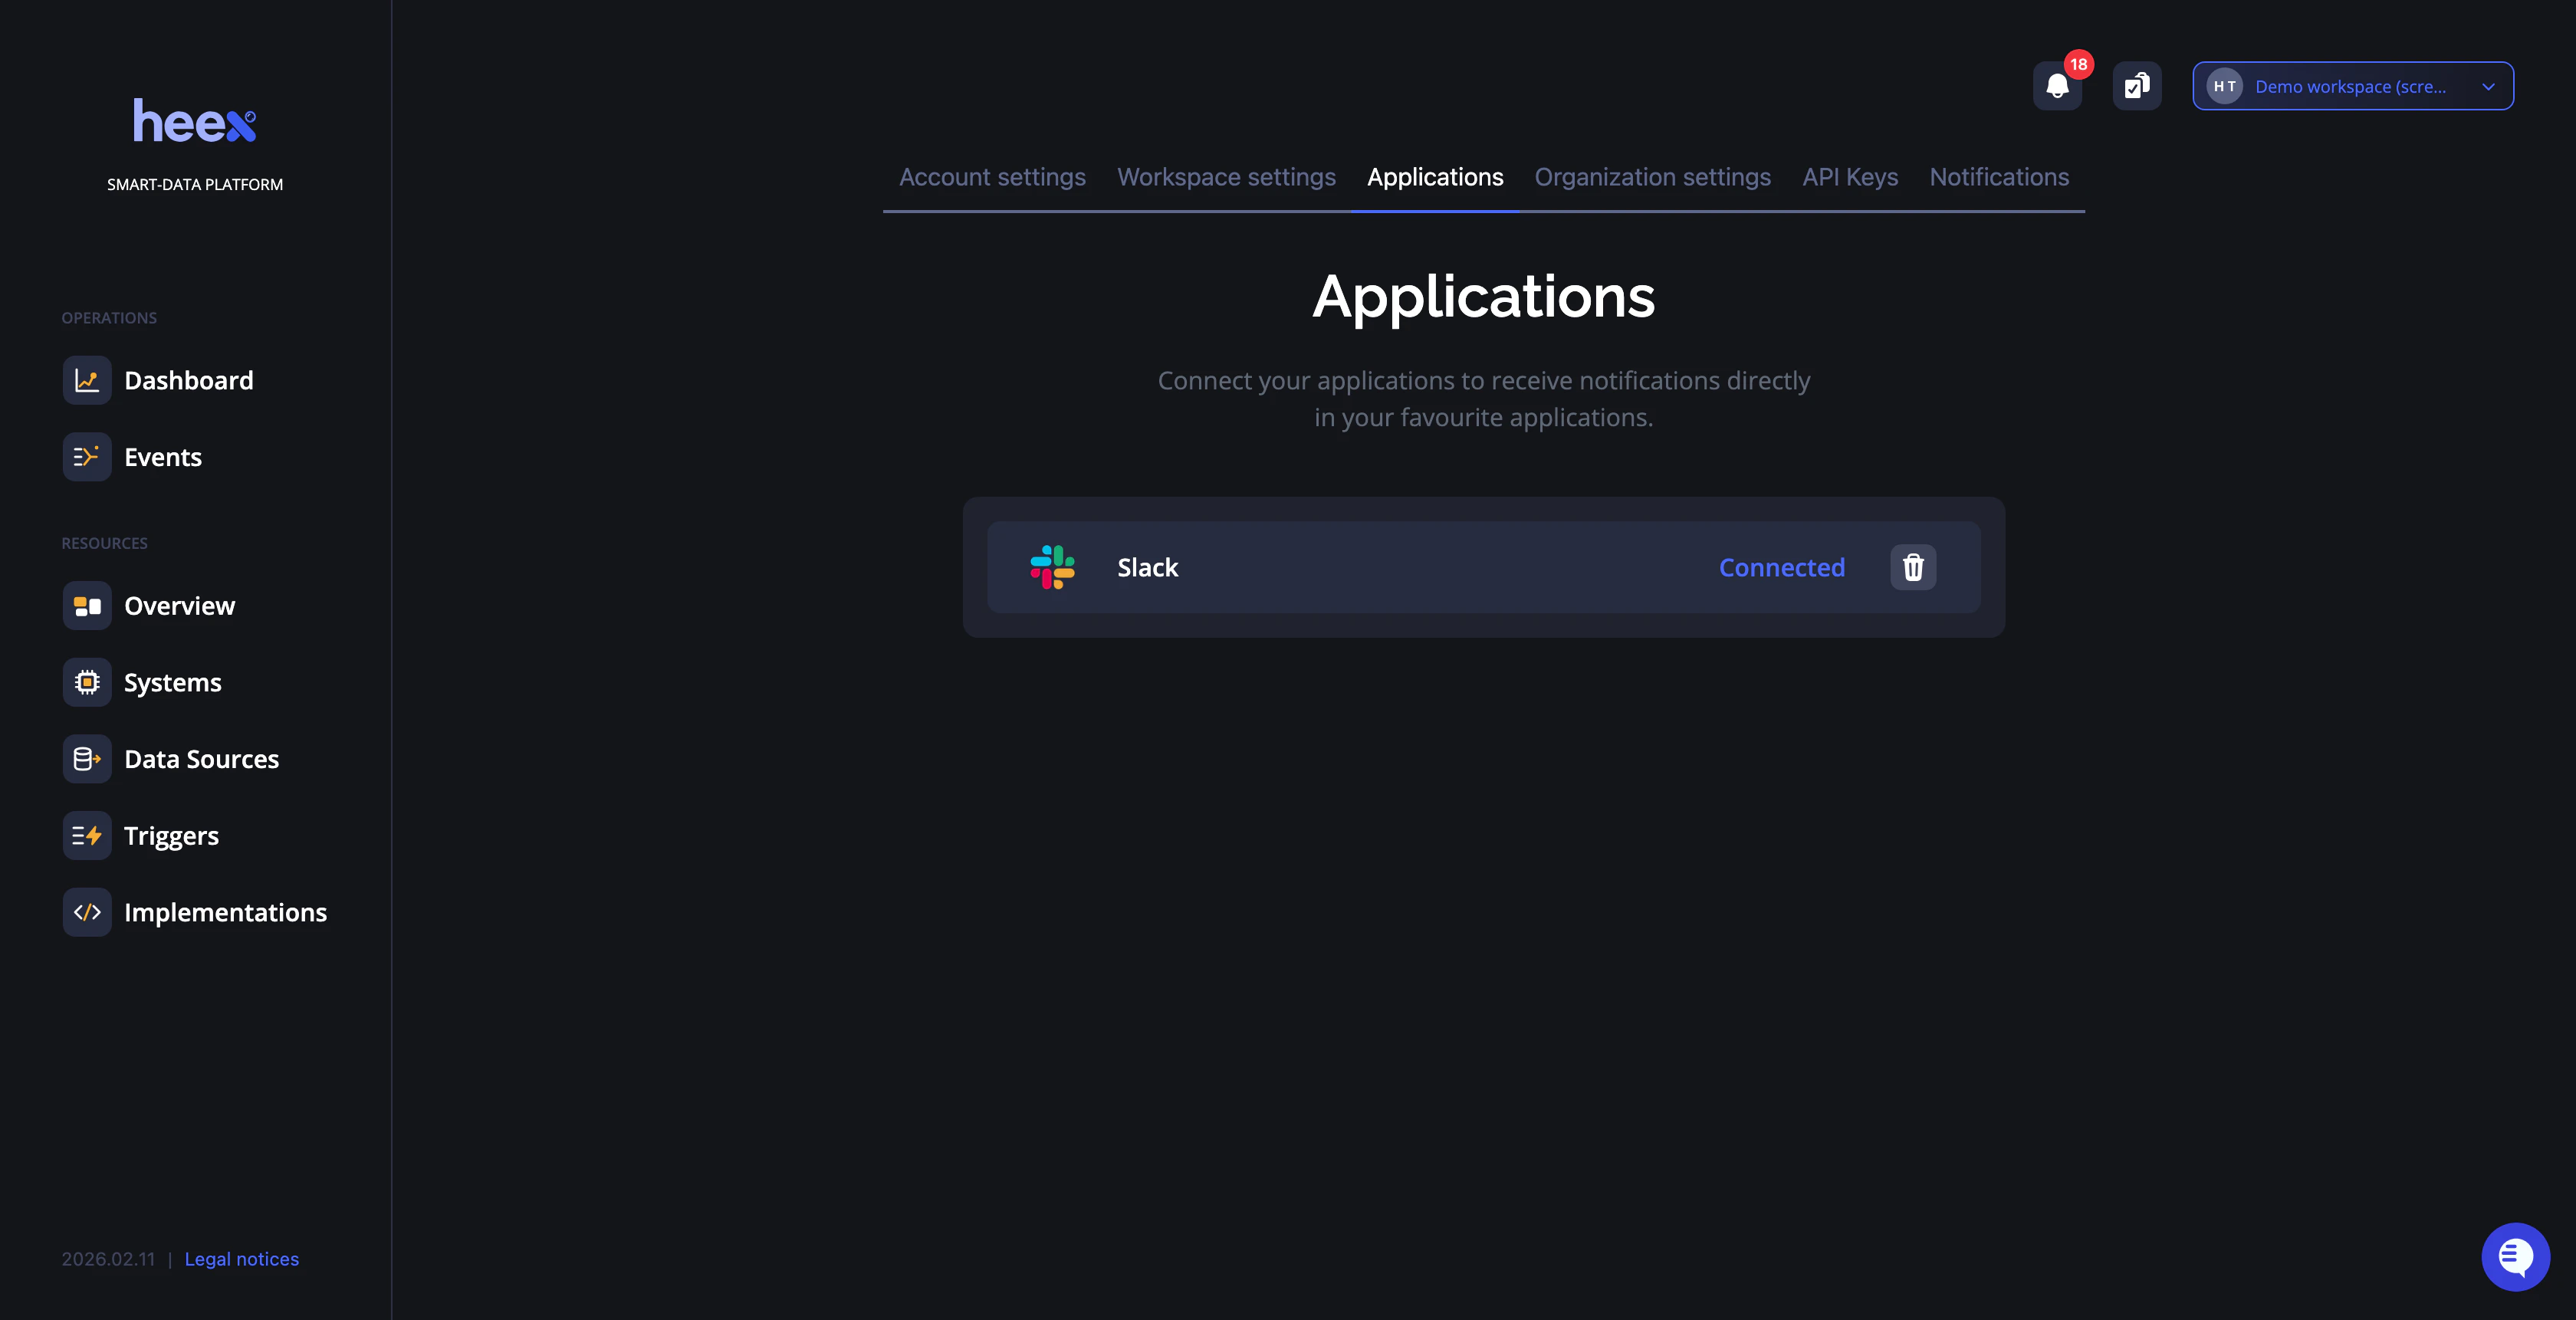The height and width of the screenshot is (1320, 2576).
Task: Open the Overview resources page
Action: click(x=179, y=605)
